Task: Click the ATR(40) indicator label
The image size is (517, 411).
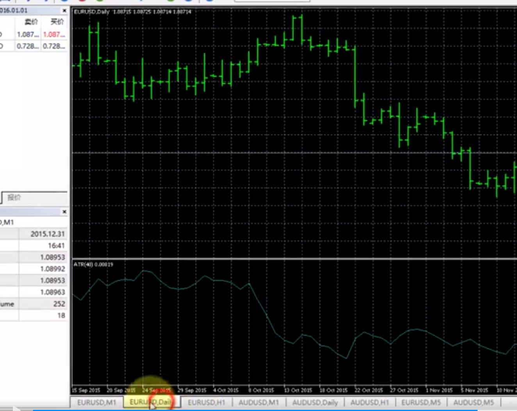Action: pyautogui.click(x=93, y=265)
